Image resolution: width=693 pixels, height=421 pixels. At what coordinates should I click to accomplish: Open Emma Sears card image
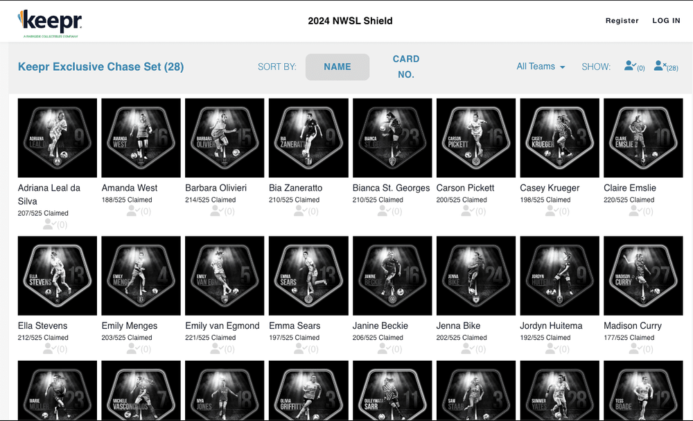click(308, 275)
